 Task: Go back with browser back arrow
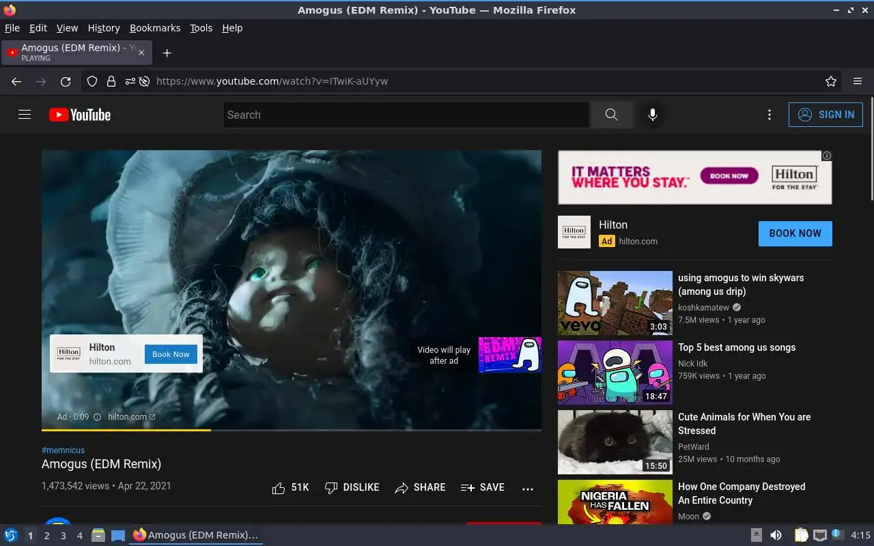(x=16, y=81)
